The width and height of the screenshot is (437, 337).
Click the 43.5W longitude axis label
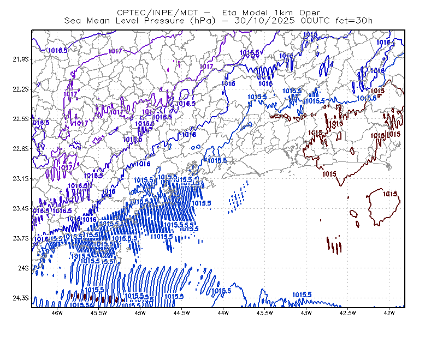coord(264,313)
